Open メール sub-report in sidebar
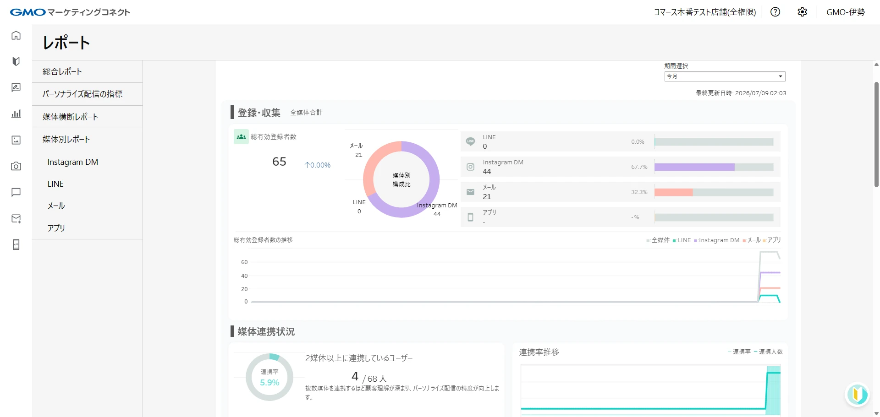This screenshot has width=880, height=417. [56, 206]
